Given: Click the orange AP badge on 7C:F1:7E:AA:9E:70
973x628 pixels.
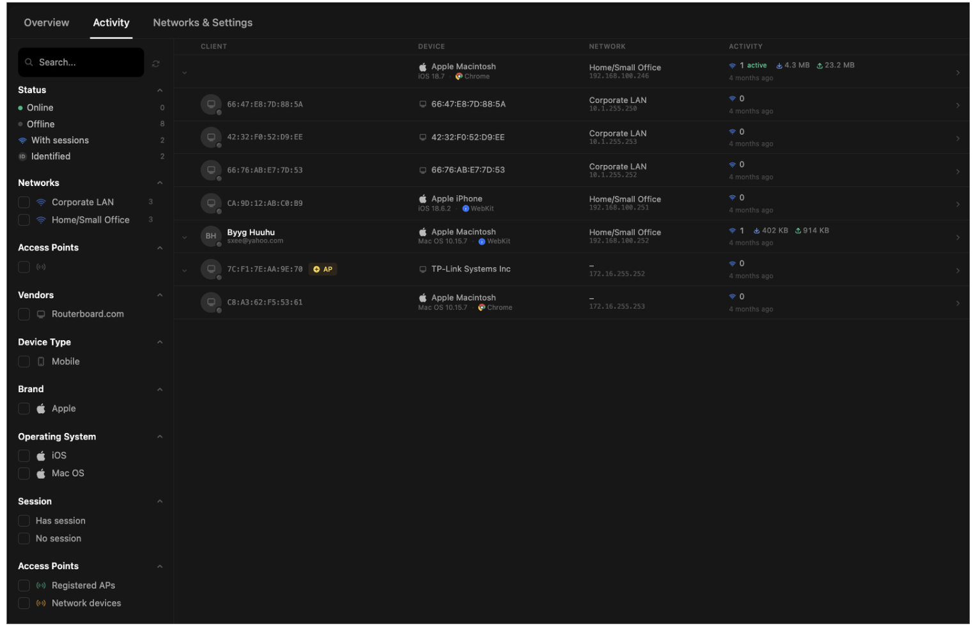Looking at the screenshot, I should pos(323,269).
